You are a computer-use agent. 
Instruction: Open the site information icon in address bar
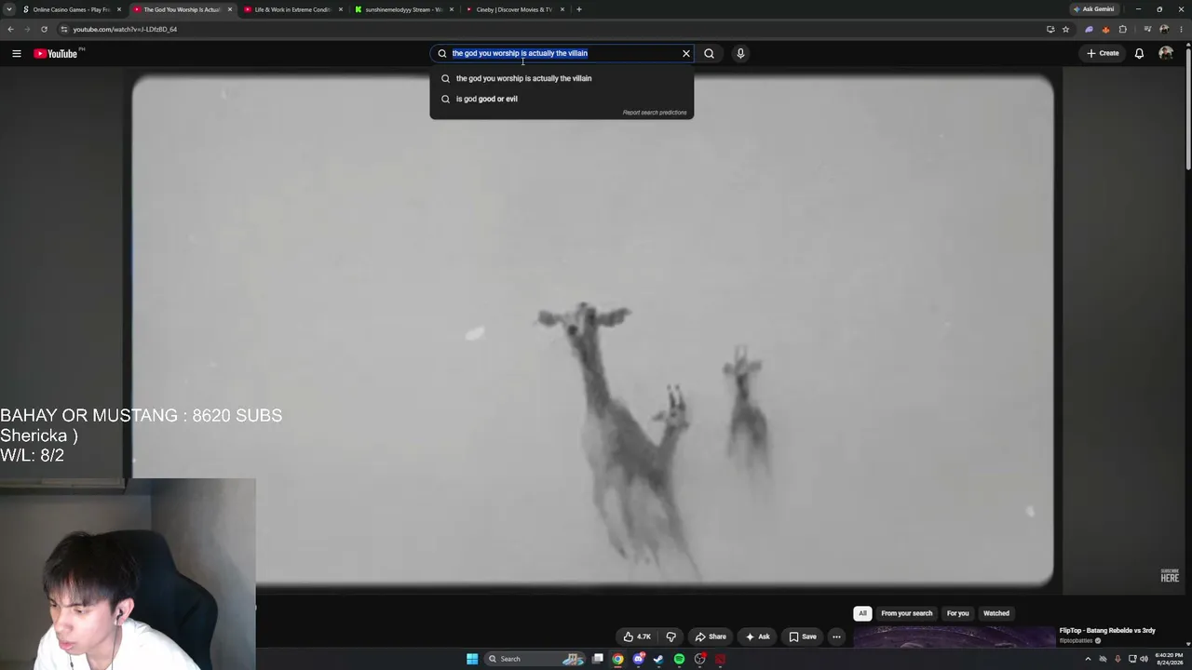coord(63,29)
